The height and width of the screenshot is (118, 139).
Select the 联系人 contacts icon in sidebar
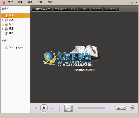click(6, 16)
